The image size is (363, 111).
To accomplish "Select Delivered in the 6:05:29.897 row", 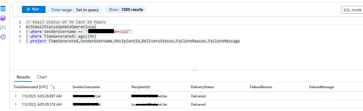I will pyautogui.click(x=198, y=96).
